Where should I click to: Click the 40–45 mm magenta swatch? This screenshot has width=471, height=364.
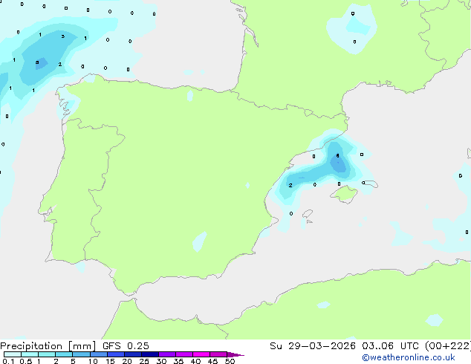201,354
